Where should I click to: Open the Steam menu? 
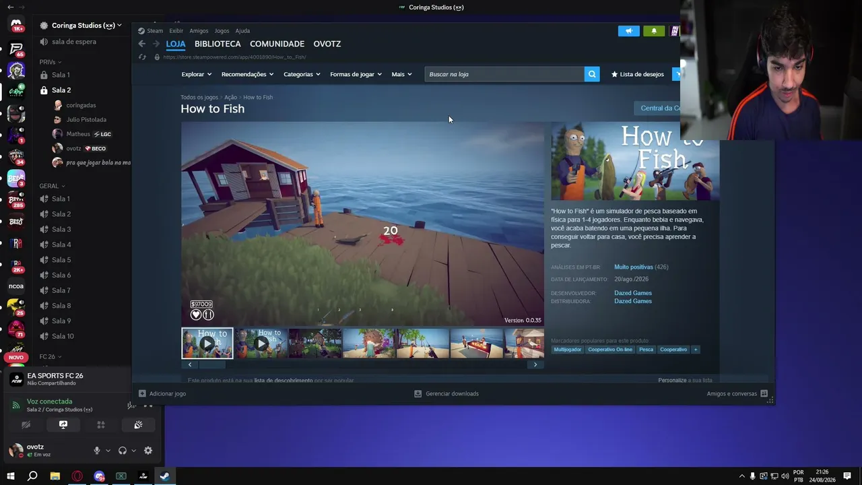(x=151, y=31)
